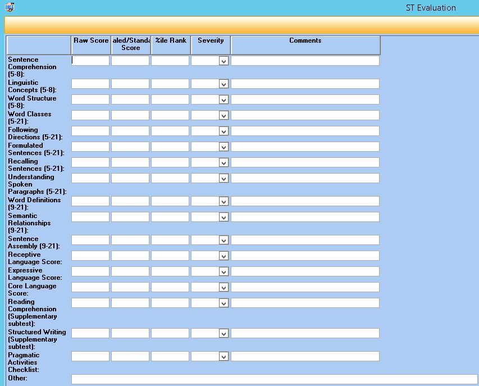Open Severity dropdown for Recalling Sentences
Screen dimensions: 479x386
(223, 162)
